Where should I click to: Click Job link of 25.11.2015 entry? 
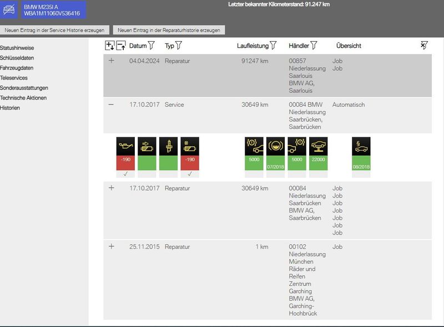click(337, 247)
